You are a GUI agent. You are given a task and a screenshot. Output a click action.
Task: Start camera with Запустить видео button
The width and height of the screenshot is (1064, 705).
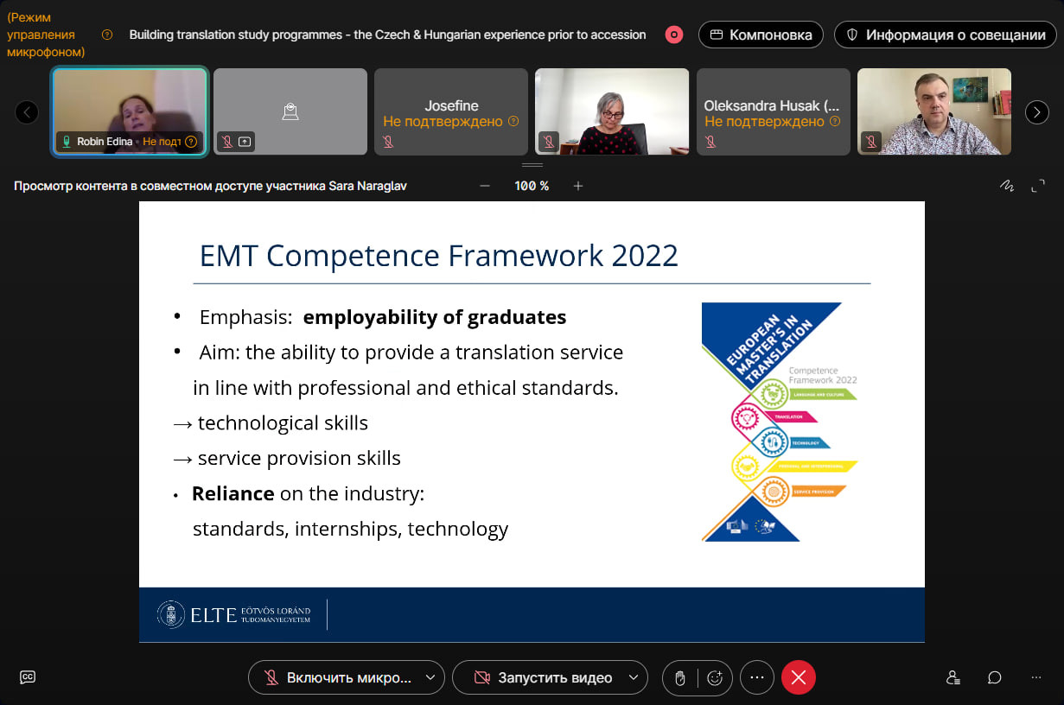pyautogui.click(x=542, y=678)
